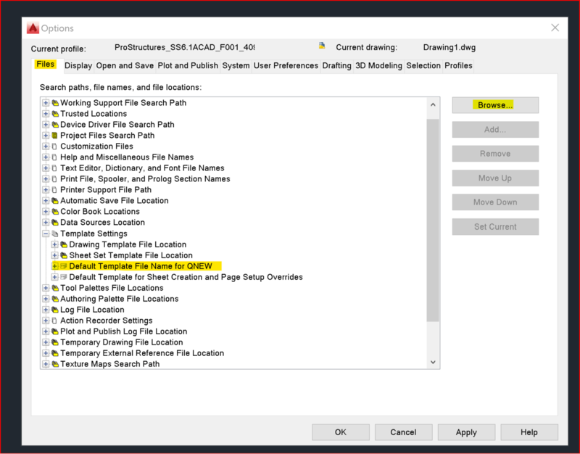This screenshot has width=580, height=454.
Task: Click folder icon of Drawing Template File Location
Action: (64, 244)
